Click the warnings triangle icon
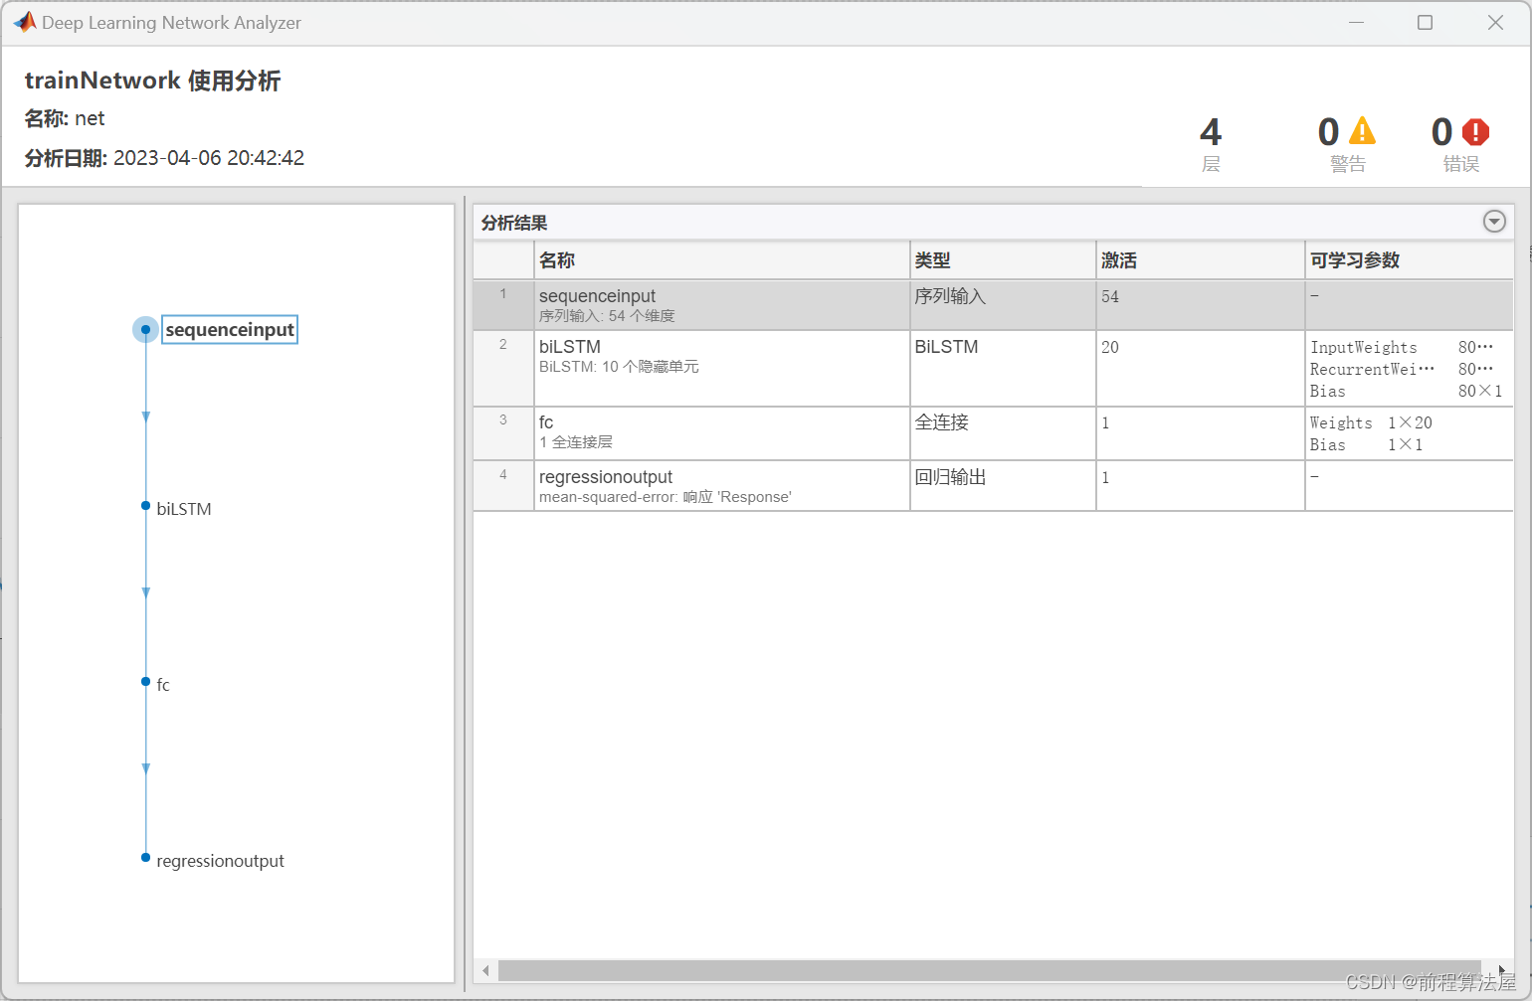1532x1001 pixels. (1362, 131)
